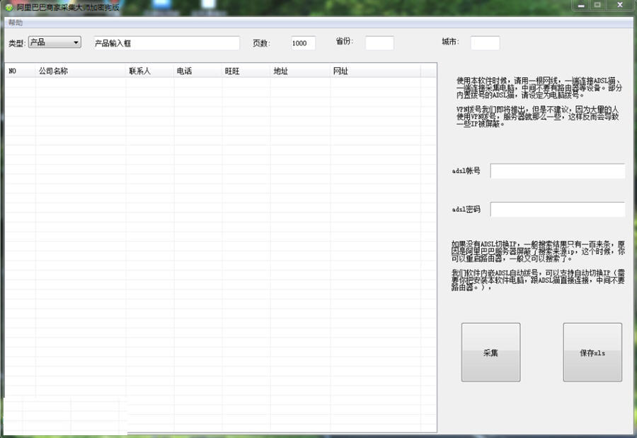Screen dimensions: 637x438
Task: Maximize the application window
Action: 597,5
